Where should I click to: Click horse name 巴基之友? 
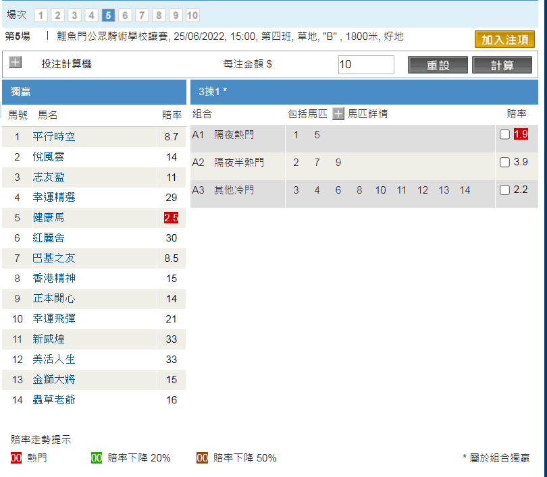pos(54,258)
